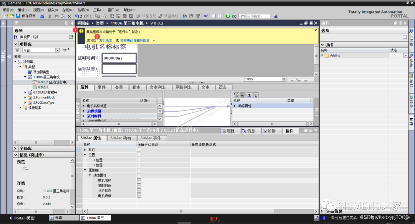415x224 pixels.
Task: Collapse the 项目库 section header
Action: tap(16, 44)
